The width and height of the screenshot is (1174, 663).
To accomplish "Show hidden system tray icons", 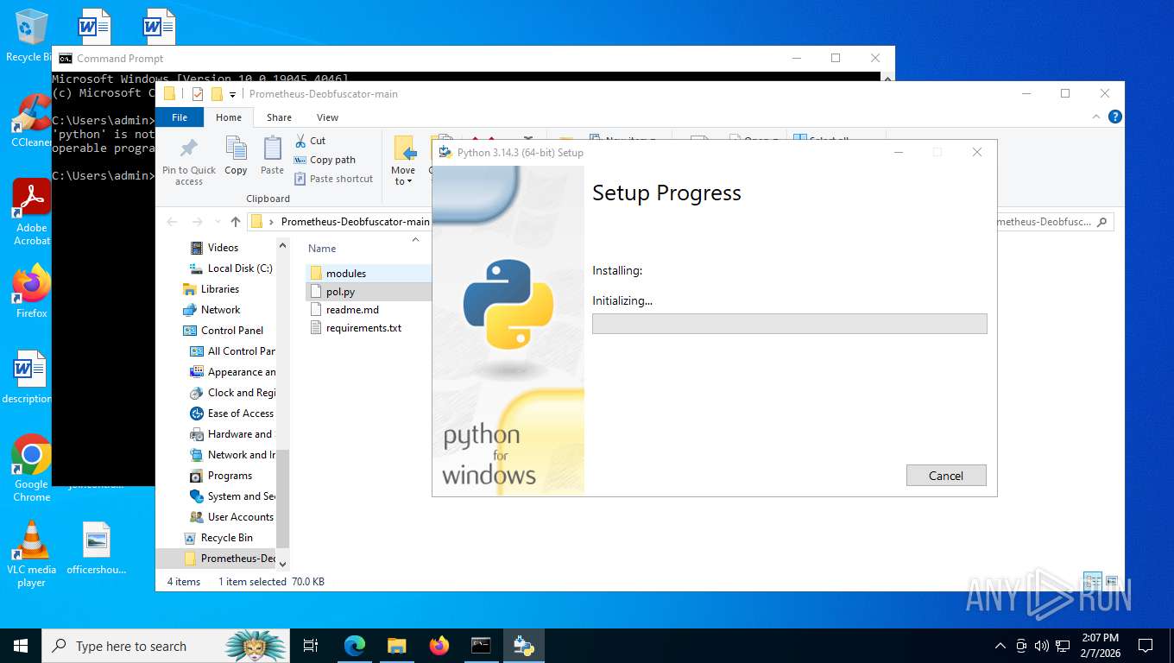I will point(1000,646).
